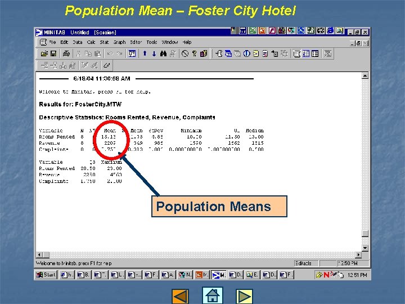Click the 'Results for: FosterCity.MTW' heading

click(x=80, y=105)
